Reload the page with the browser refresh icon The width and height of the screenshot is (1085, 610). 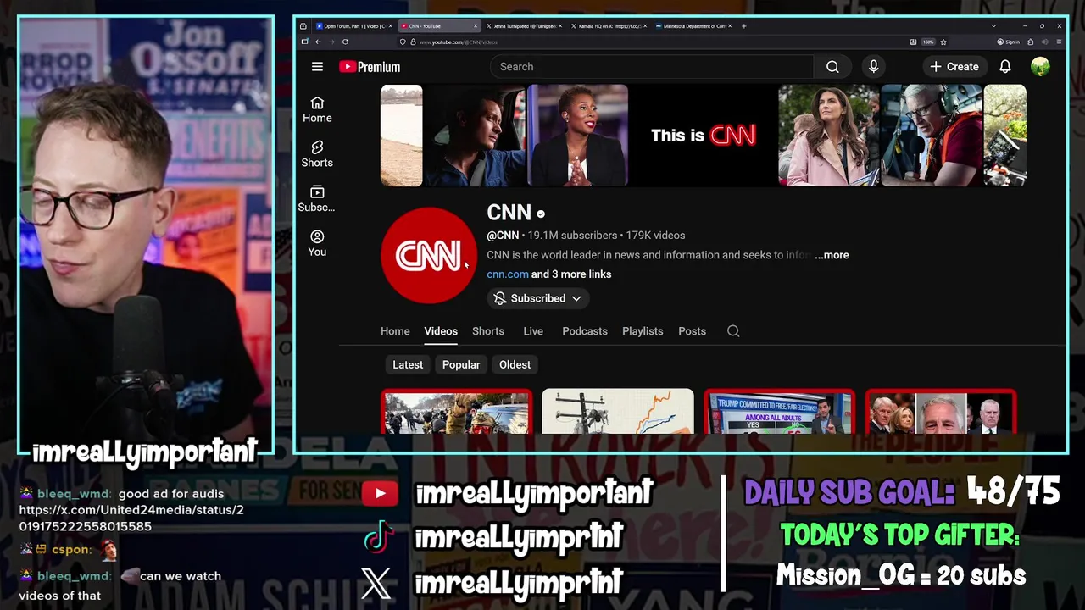point(345,42)
